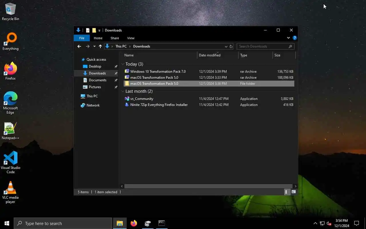This screenshot has width=366, height=229.
Task: Select the Visual Studio Code desktop shortcut
Action: (x=11, y=163)
